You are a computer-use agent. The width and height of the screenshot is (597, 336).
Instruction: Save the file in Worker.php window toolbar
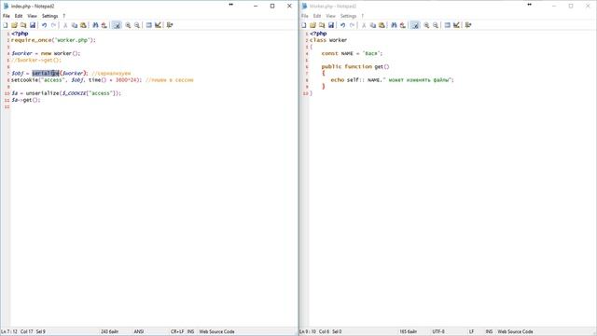click(331, 25)
